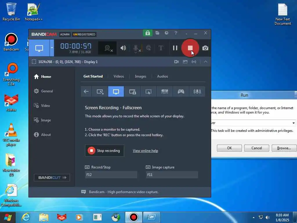Open Image settings in sidebar
This screenshot has height=223, width=297.
coord(42,120)
